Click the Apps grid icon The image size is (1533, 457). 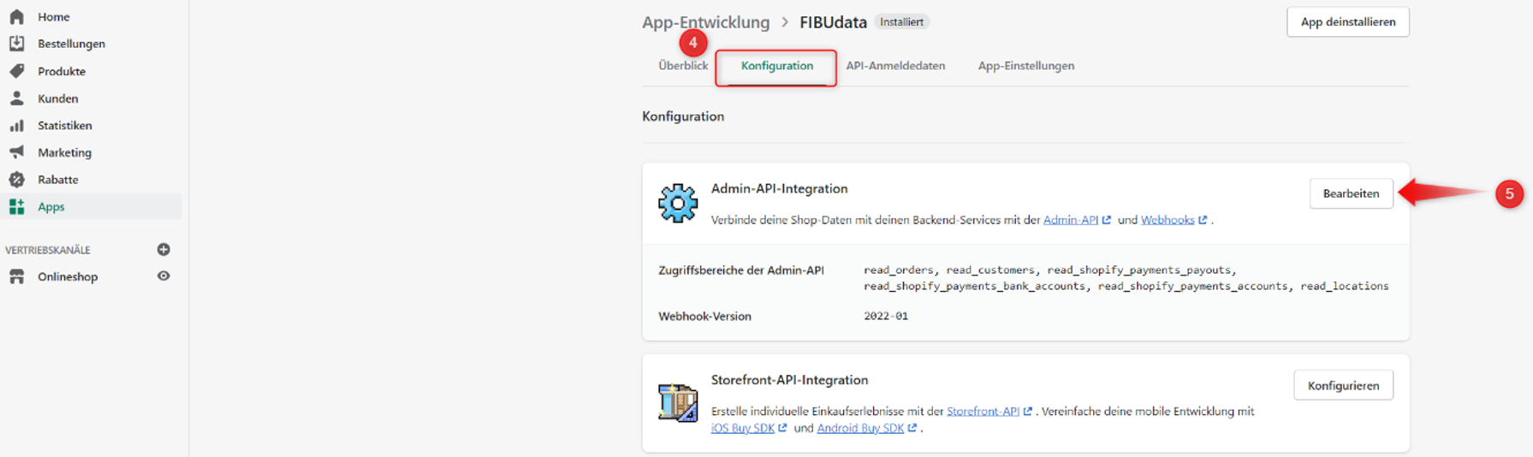(16, 207)
